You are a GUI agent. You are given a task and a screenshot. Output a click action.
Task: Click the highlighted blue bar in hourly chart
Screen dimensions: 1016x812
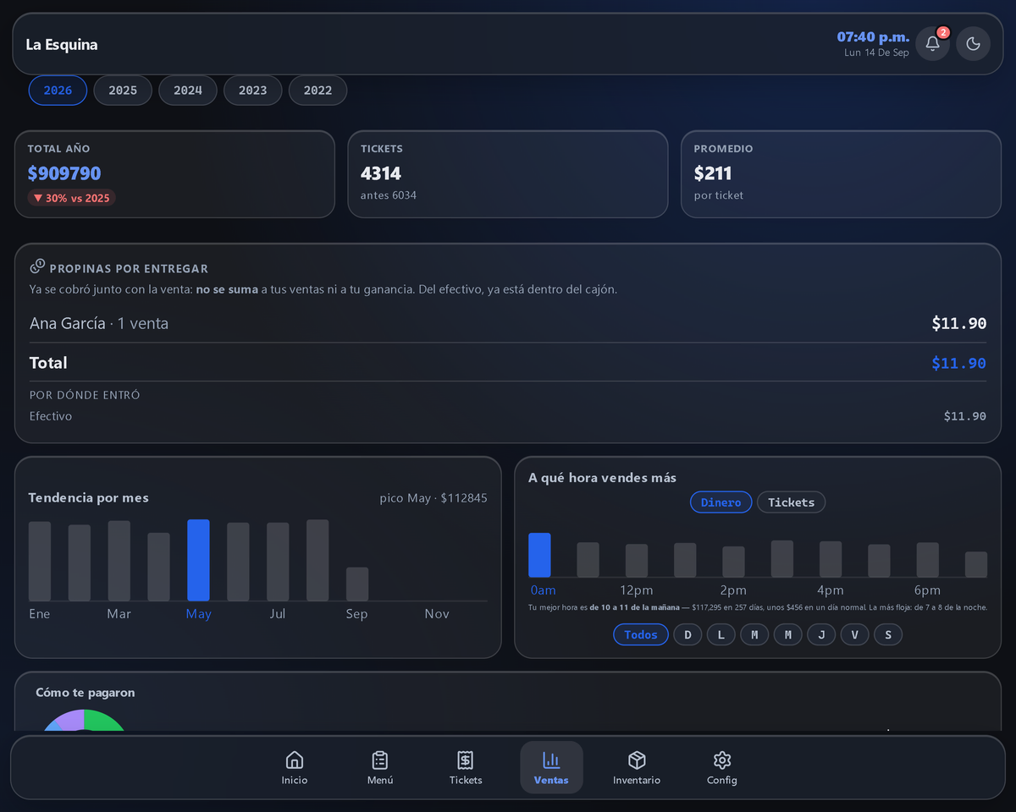click(x=539, y=555)
